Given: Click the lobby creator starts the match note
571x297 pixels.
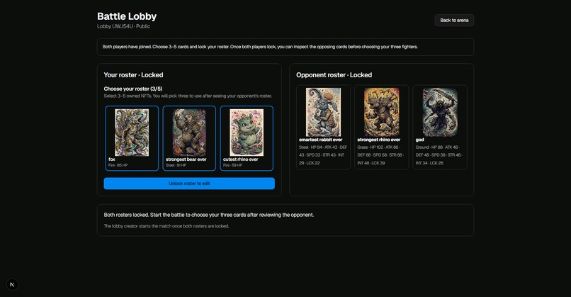Looking at the screenshot, I should [166, 226].
